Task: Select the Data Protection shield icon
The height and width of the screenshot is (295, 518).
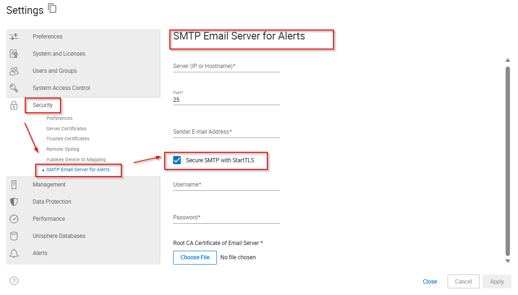Action: [x=14, y=201]
